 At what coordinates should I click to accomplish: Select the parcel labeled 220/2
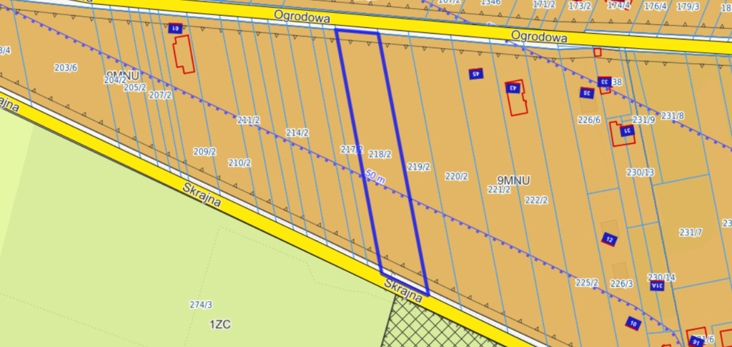pyautogui.click(x=456, y=176)
